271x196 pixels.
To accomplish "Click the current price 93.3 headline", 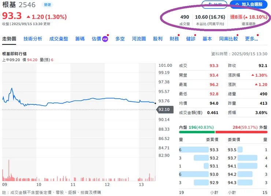I will [x=12, y=16].
